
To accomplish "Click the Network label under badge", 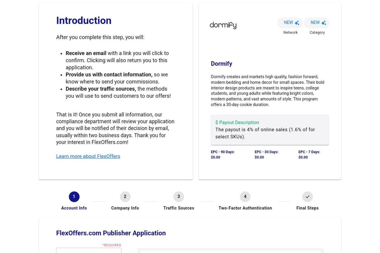I will 290,32.
